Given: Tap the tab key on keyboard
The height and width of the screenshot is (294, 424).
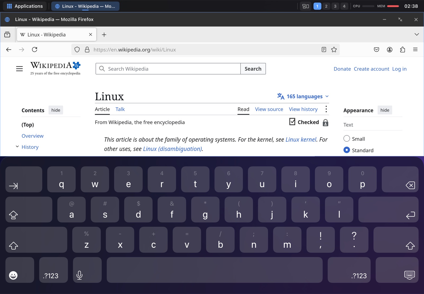Looking at the screenshot, I should click(24, 179).
